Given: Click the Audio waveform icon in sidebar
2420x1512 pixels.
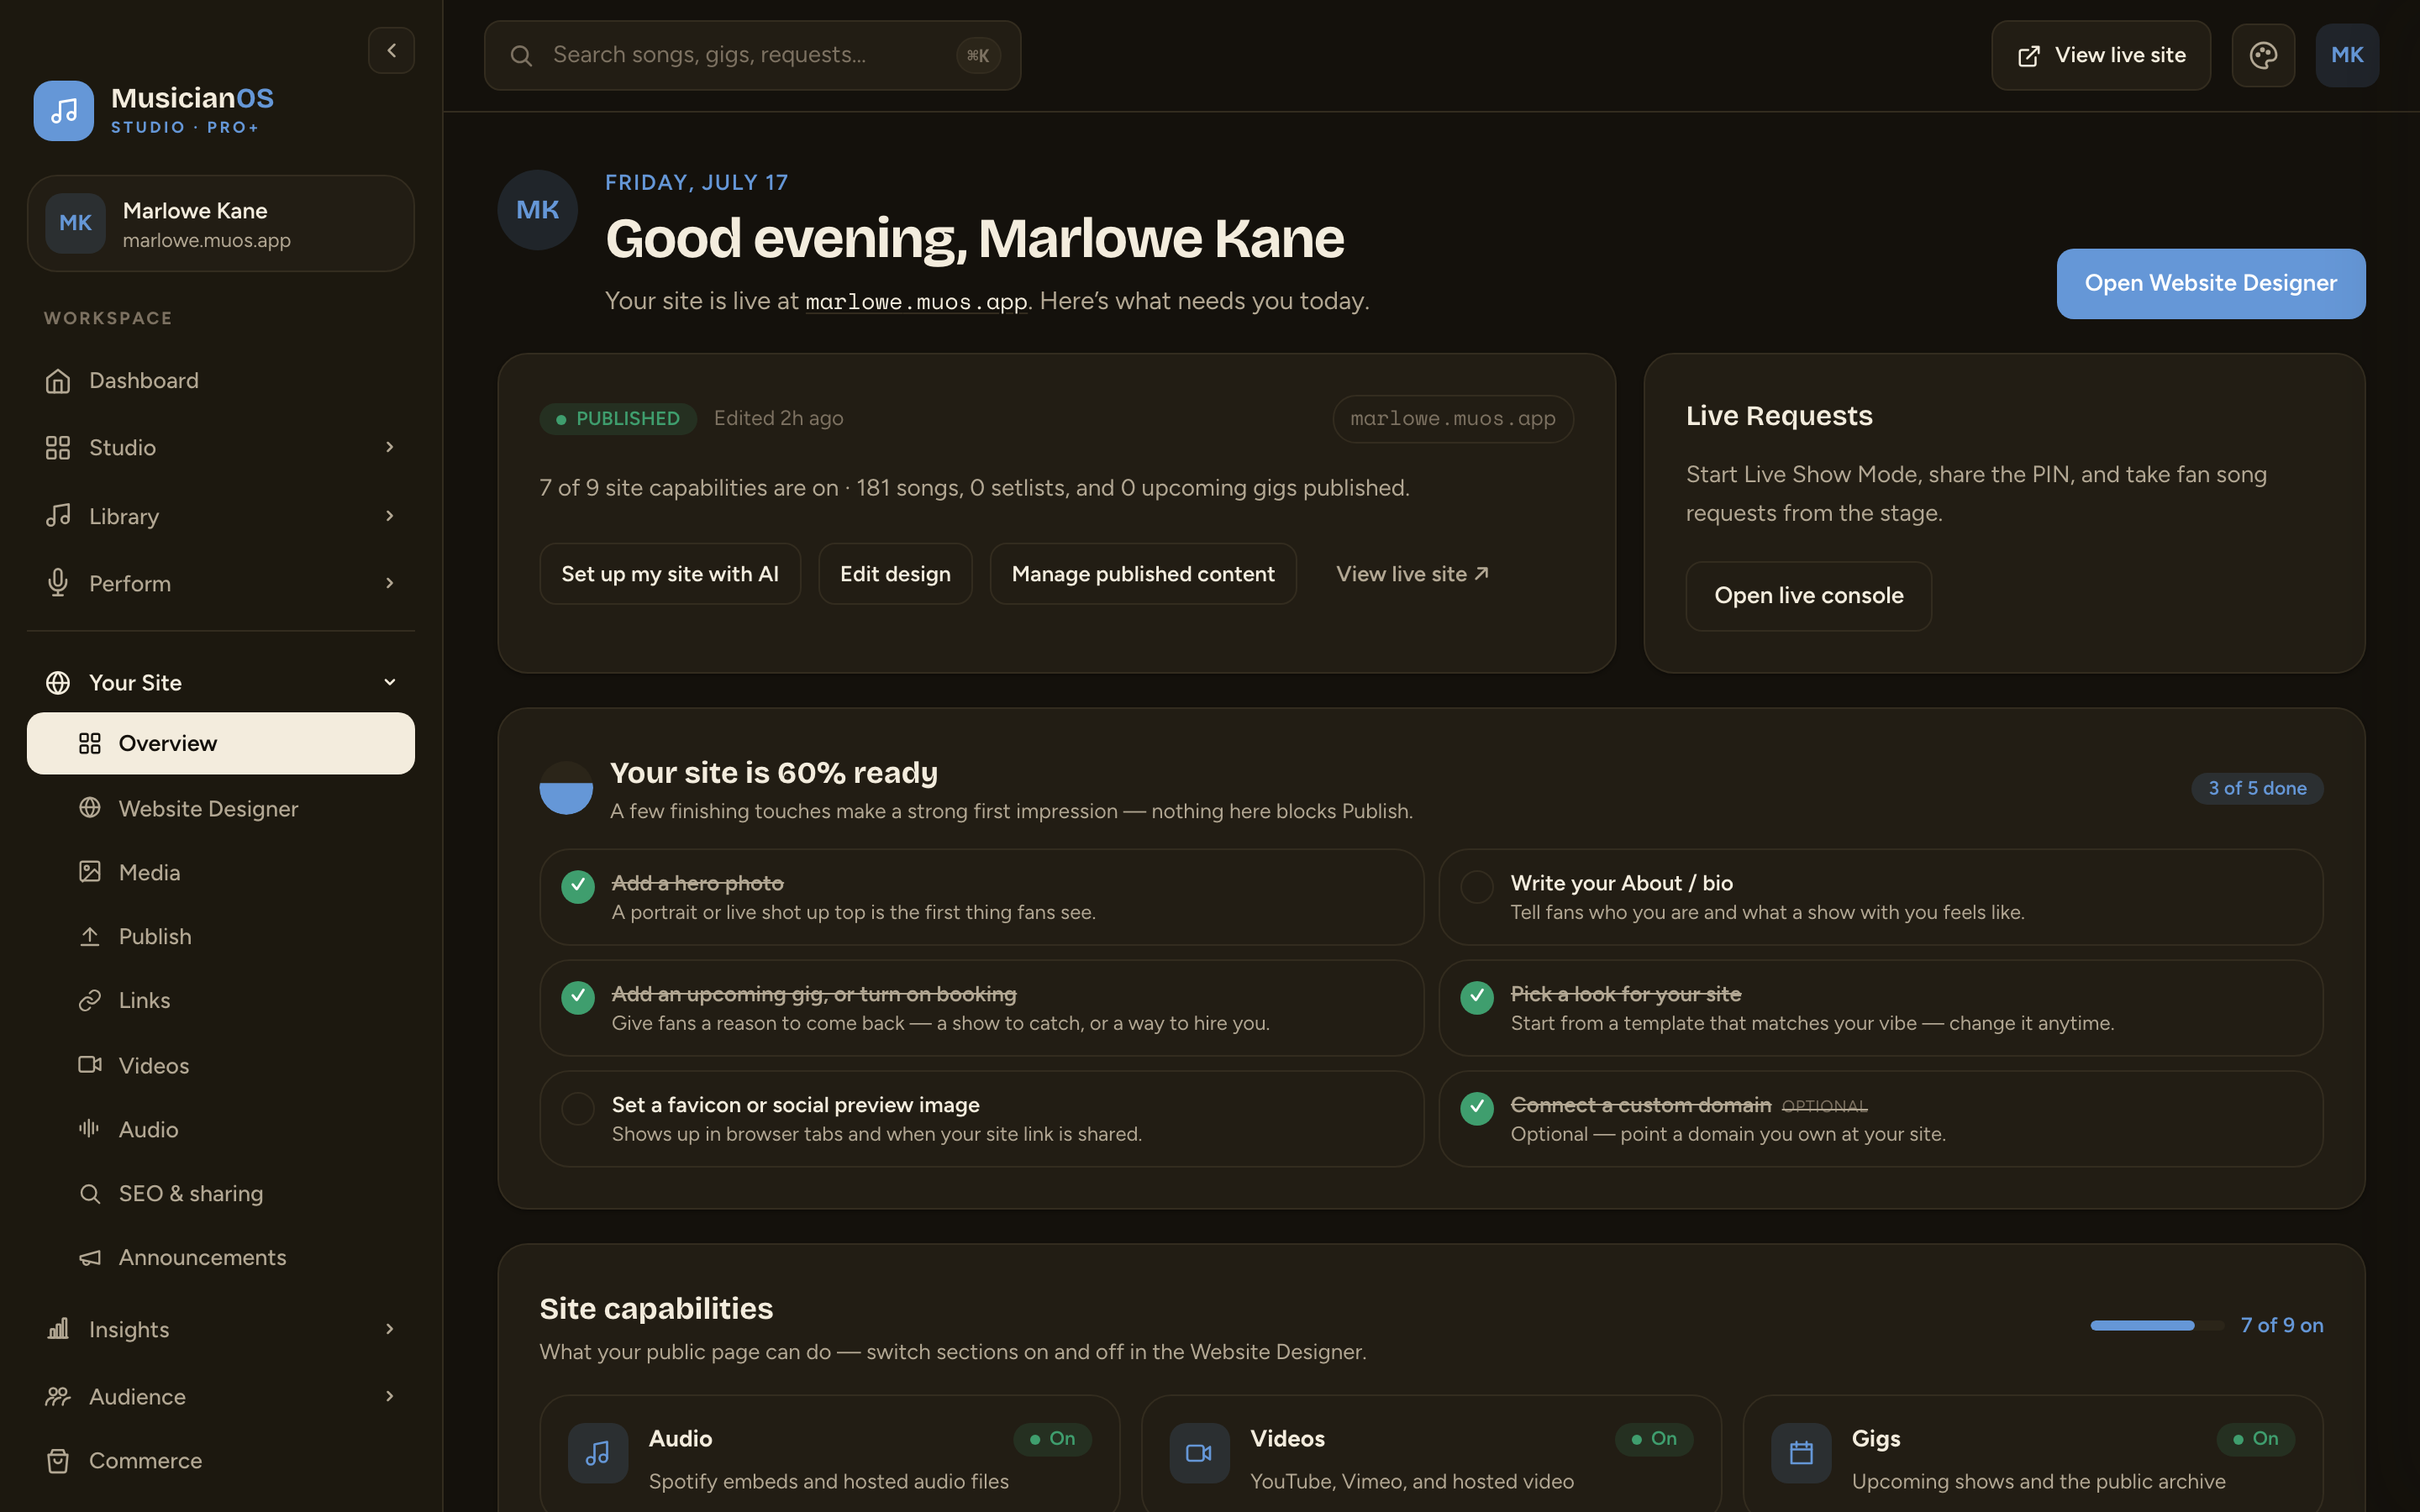Looking at the screenshot, I should tap(90, 1129).
